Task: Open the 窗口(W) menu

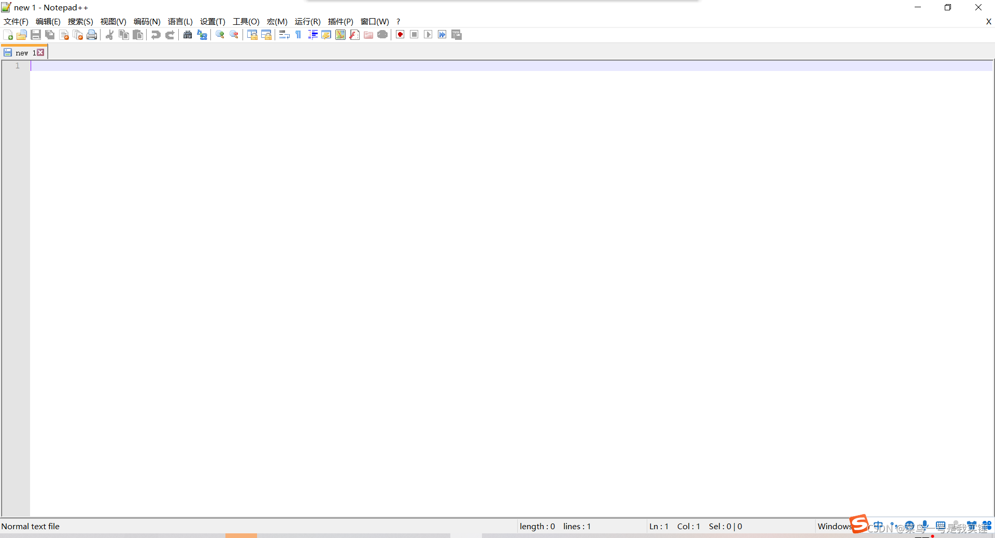Action: tap(375, 21)
